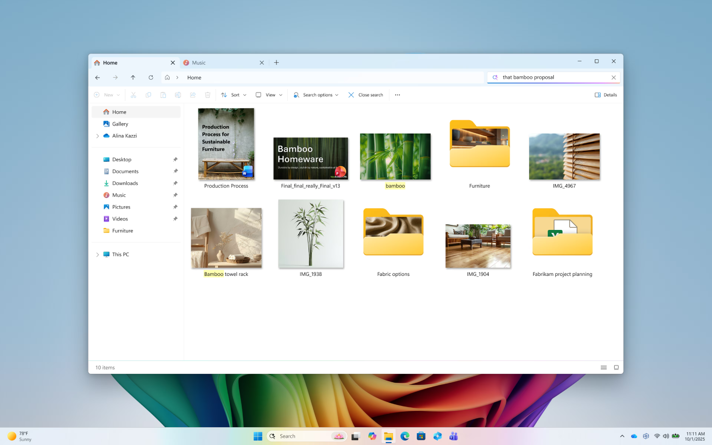Switch to details list view icon

point(604,367)
